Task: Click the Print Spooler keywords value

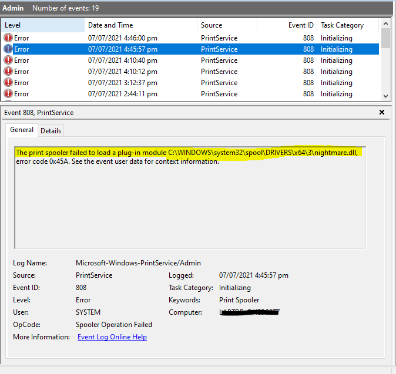Action: (239, 300)
